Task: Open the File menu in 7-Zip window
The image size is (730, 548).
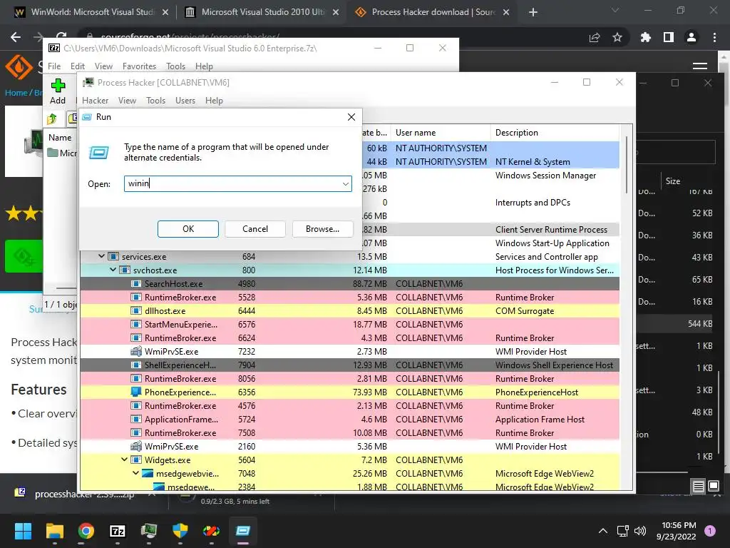Action: [x=54, y=66]
